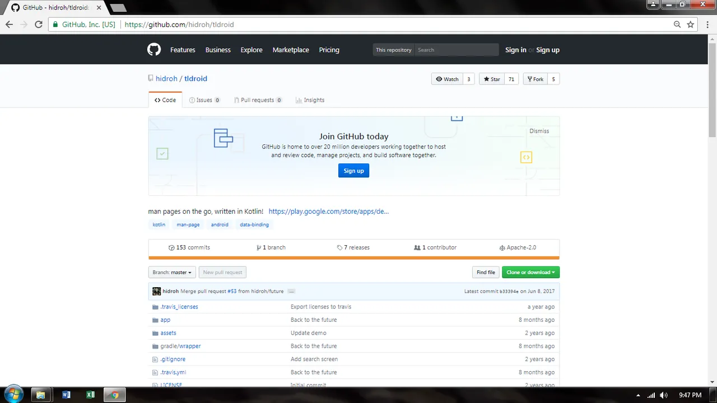Click hidroh's avatar in the commit row

(156, 291)
